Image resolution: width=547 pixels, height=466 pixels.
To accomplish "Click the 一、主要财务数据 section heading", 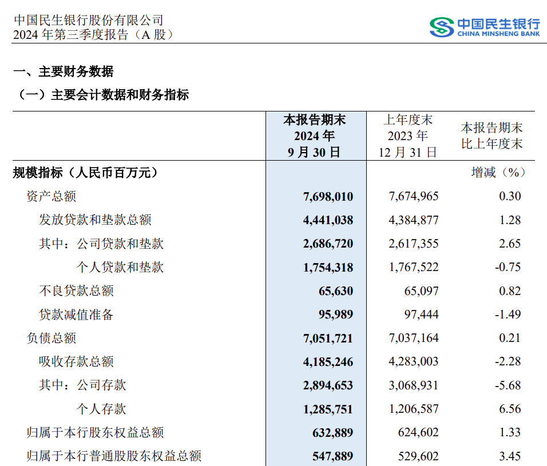I will (x=63, y=72).
